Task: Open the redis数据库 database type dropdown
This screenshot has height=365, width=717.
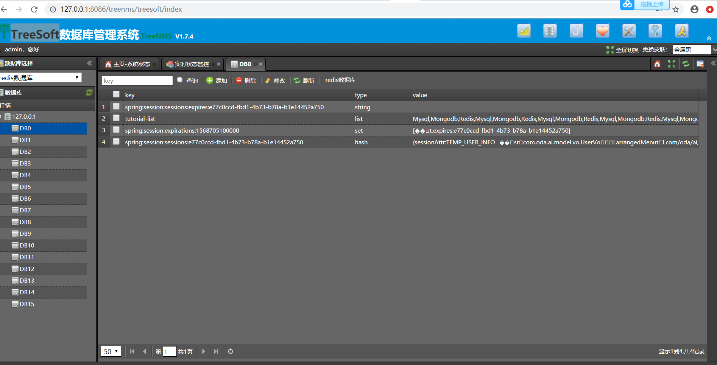Action: click(x=41, y=77)
